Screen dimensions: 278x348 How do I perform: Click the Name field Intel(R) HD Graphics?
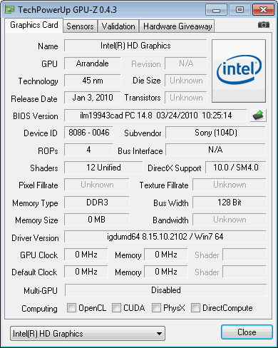(135, 46)
